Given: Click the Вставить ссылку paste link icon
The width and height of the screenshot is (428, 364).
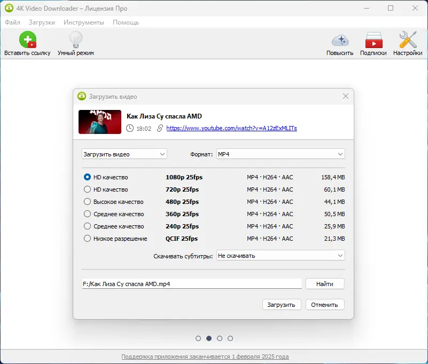Looking at the screenshot, I should click(28, 40).
